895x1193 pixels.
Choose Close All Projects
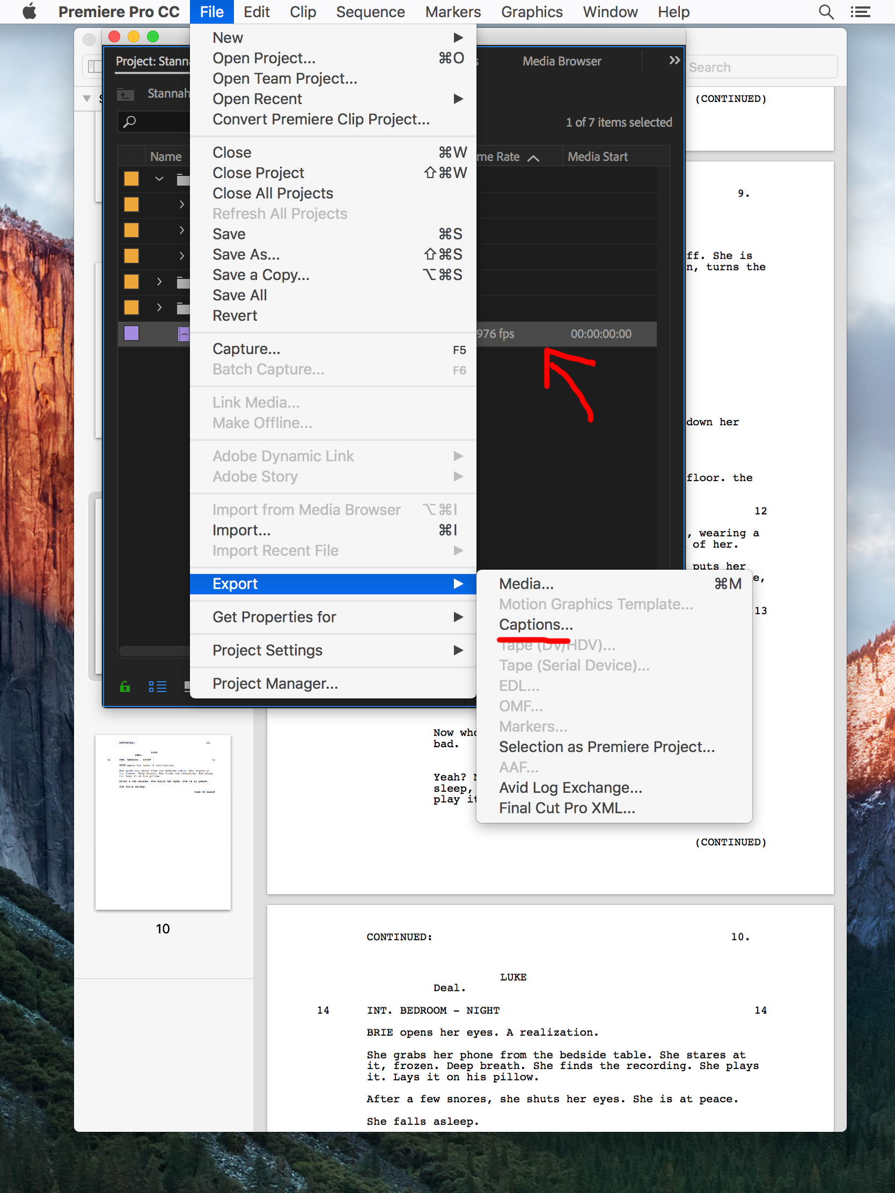click(333, 194)
